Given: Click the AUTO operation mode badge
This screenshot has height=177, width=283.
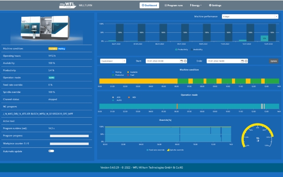Looking at the screenshot, I should point(51,77).
